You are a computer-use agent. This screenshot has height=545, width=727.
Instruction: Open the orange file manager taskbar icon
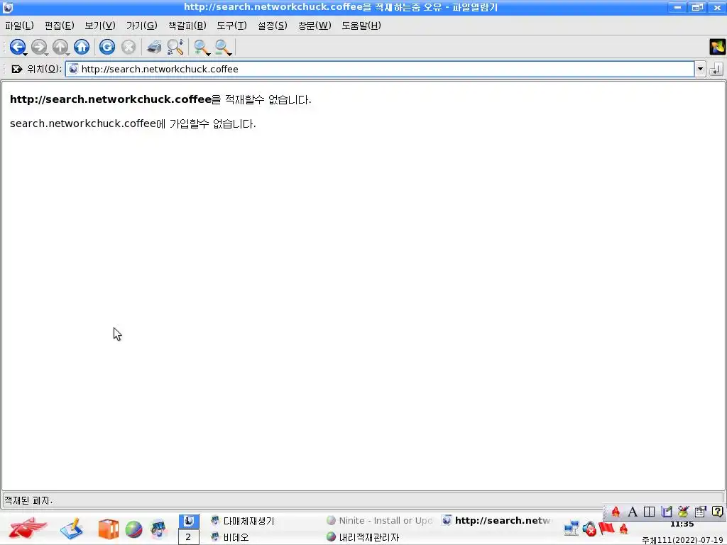108,529
